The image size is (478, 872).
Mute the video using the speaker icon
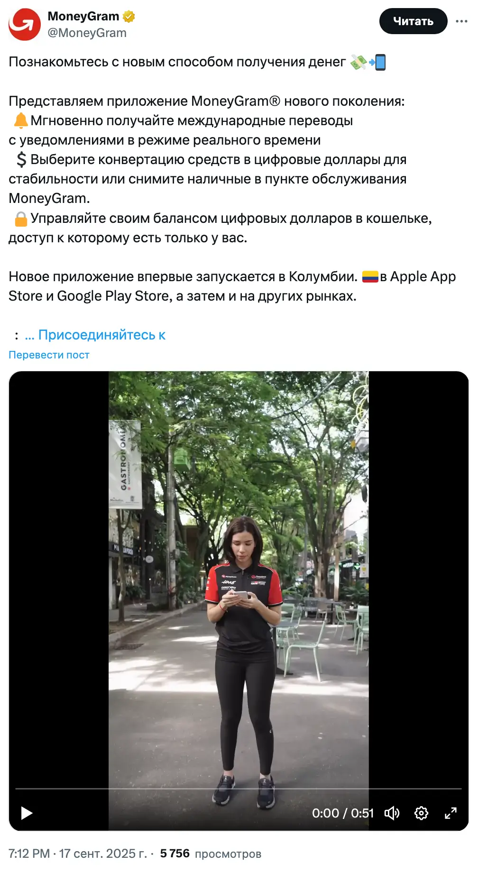tap(392, 813)
